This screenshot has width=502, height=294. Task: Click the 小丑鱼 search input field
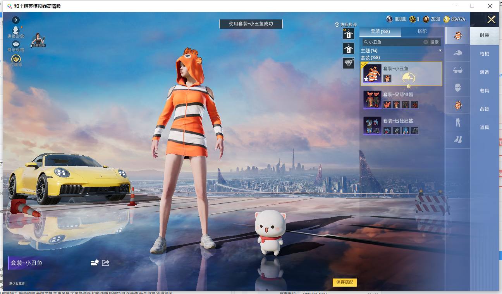pos(395,42)
